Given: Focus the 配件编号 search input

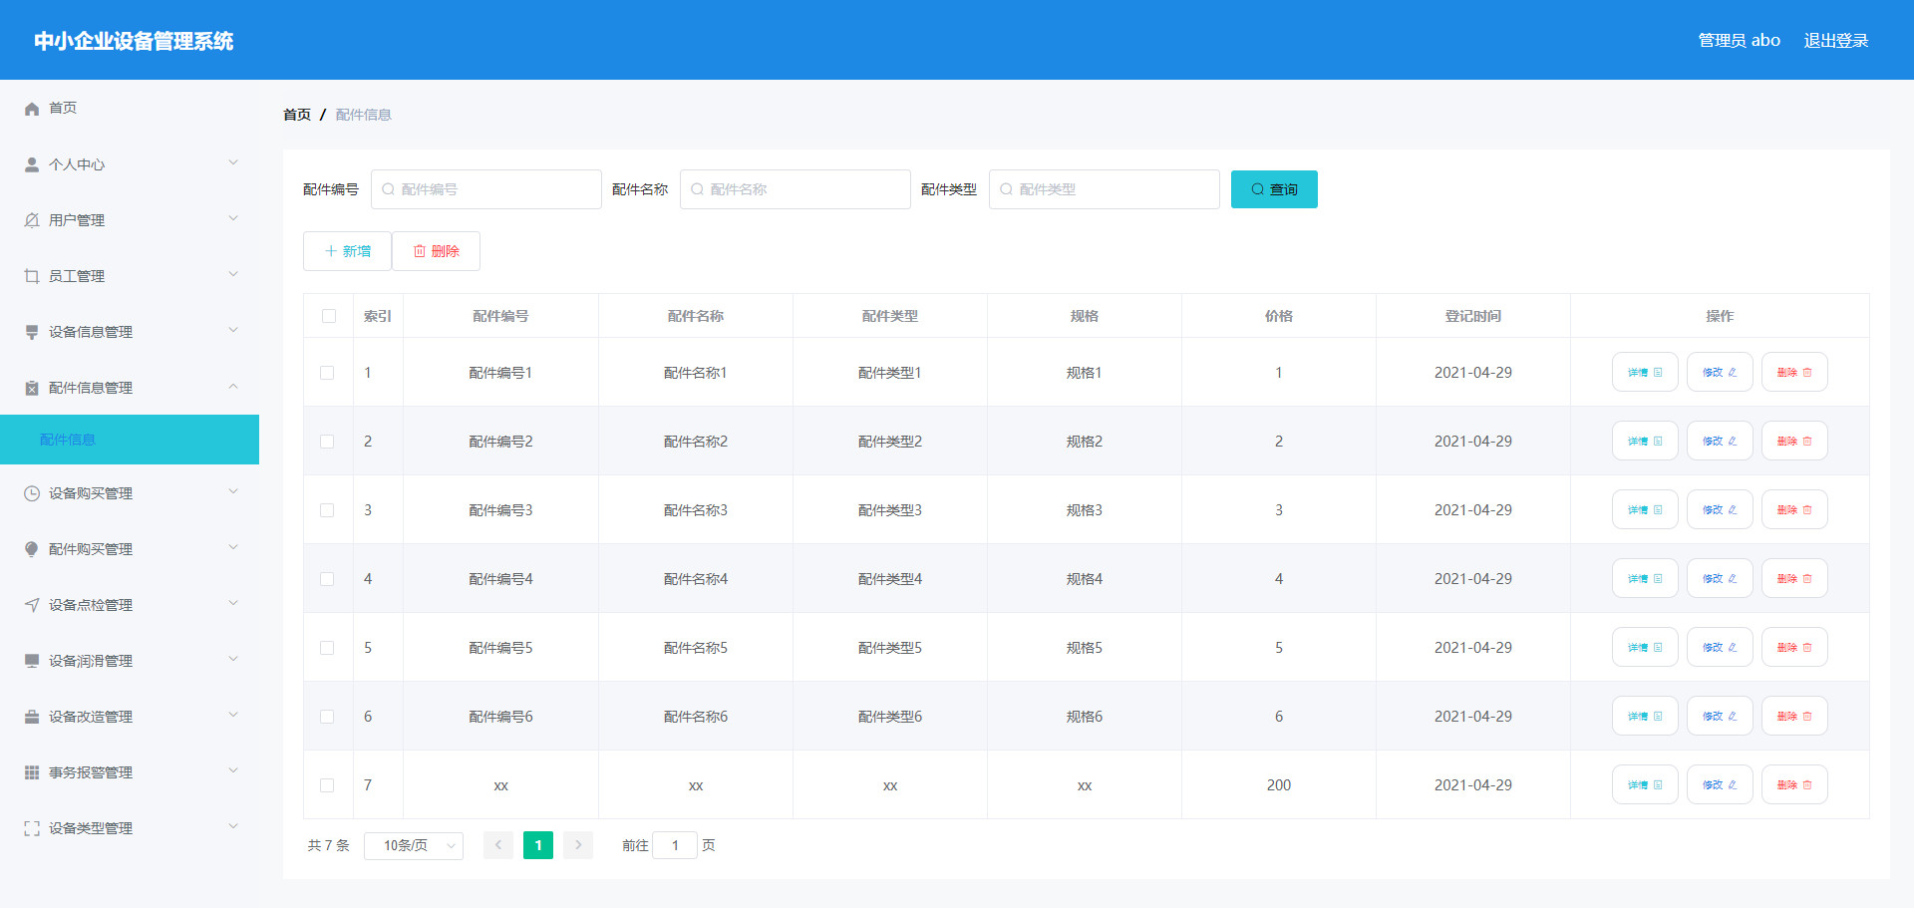Looking at the screenshot, I should [x=486, y=189].
